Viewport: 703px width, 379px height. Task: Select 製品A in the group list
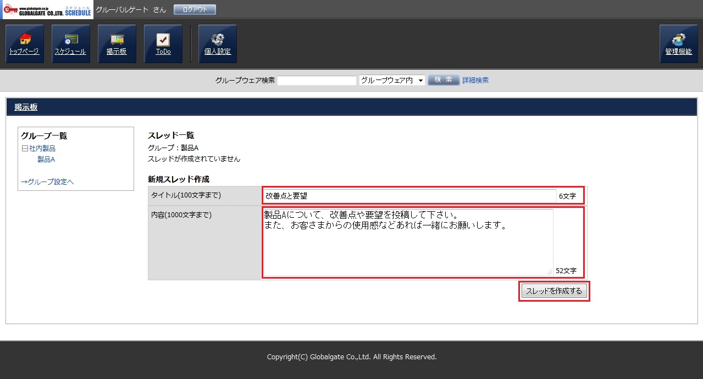point(46,160)
